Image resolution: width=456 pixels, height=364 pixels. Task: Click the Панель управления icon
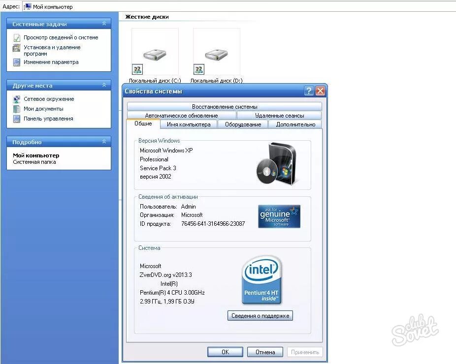[17, 119]
